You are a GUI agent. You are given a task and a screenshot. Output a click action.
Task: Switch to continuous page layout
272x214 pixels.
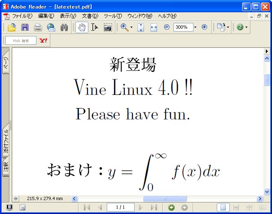click(236, 207)
